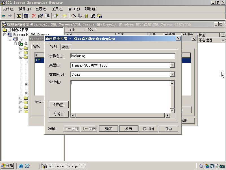
Task: Open the 帮助(H) menu
Action: click(x=90, y=9)
